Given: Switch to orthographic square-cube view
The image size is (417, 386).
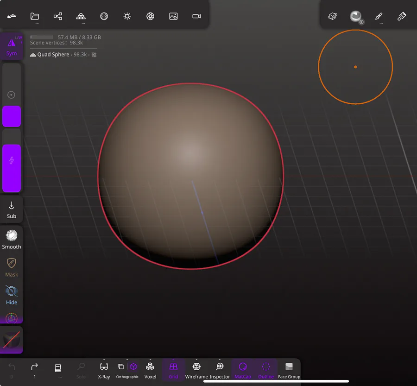Looking at the screenshot, I should [x=121, y=367].
